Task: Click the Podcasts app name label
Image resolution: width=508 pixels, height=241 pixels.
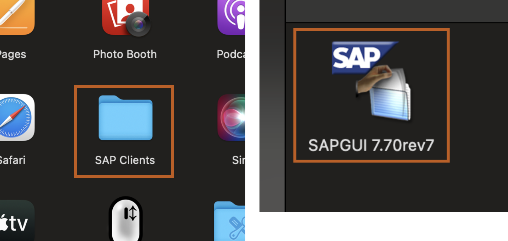Action: (231, 54)
